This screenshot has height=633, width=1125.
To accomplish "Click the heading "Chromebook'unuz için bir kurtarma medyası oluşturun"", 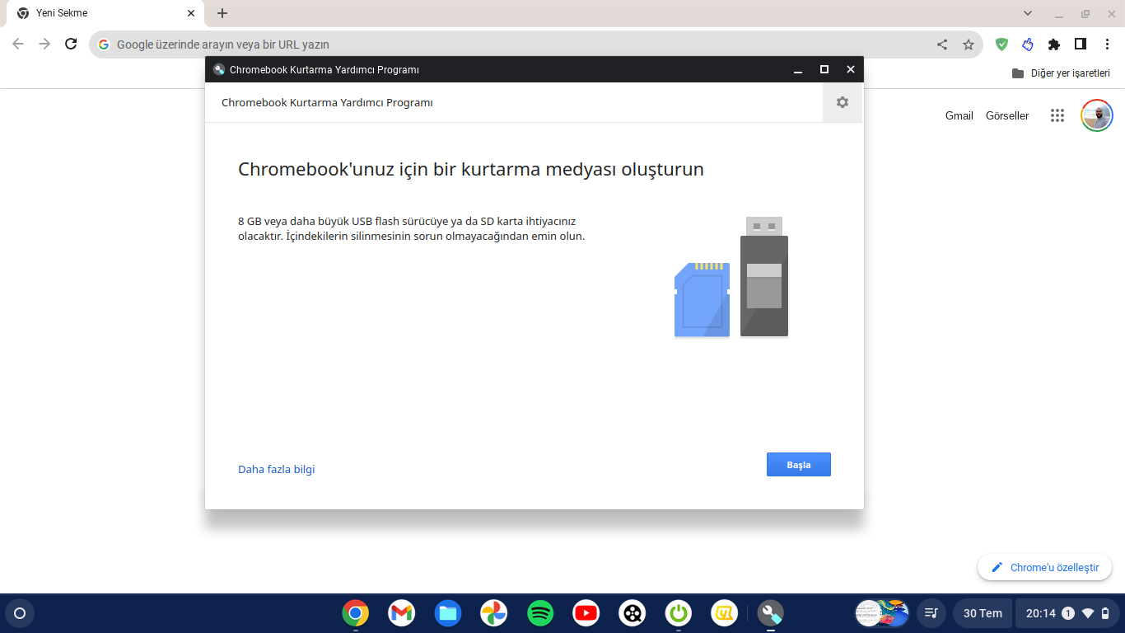I will tap(471, 170).
